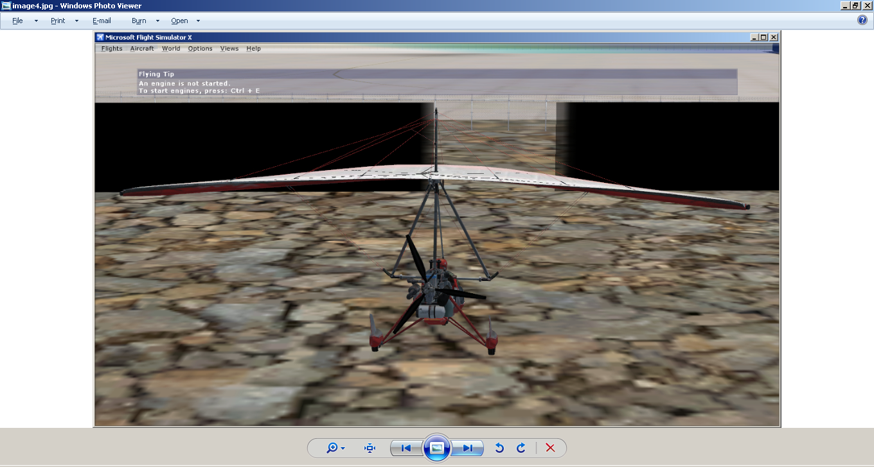Go to the next picture

coord(467,448)
